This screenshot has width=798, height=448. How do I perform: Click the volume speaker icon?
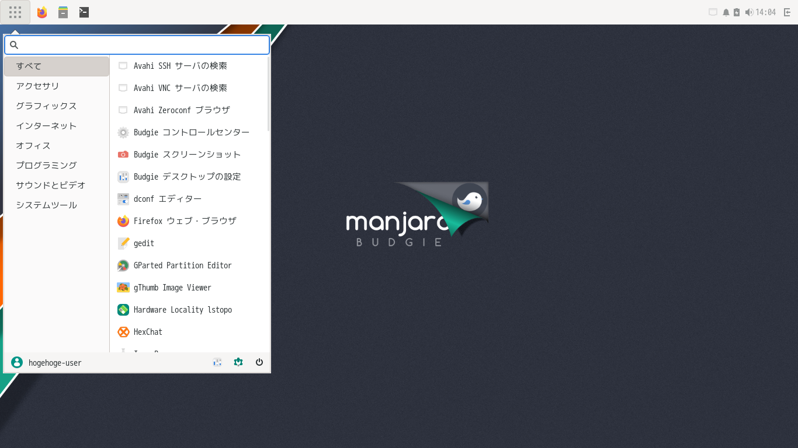tap(749, 12)
